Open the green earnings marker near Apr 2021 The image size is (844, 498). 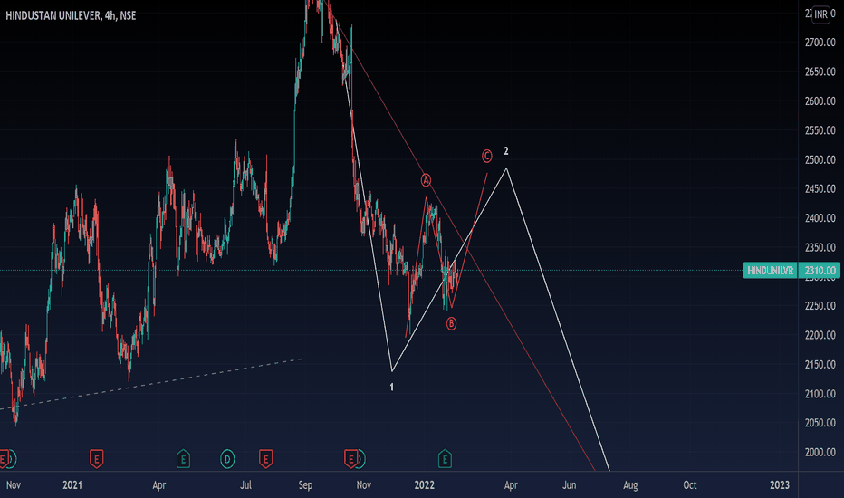[183, 459]
